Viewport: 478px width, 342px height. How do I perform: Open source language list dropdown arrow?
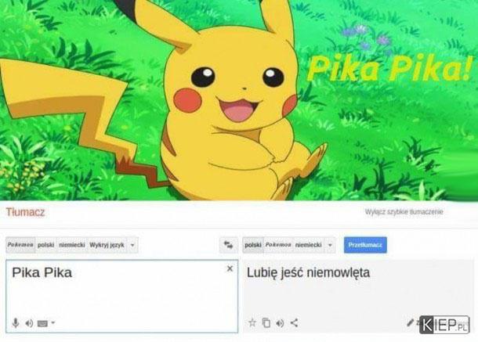pos(132,245)
